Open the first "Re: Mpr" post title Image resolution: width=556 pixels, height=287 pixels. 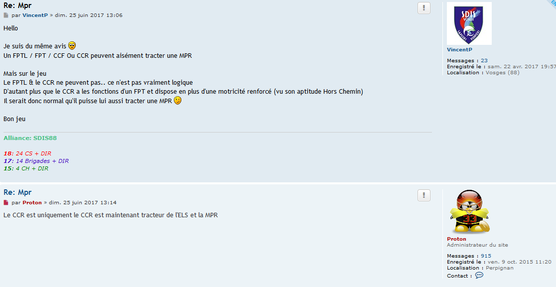tap(17, 5)
